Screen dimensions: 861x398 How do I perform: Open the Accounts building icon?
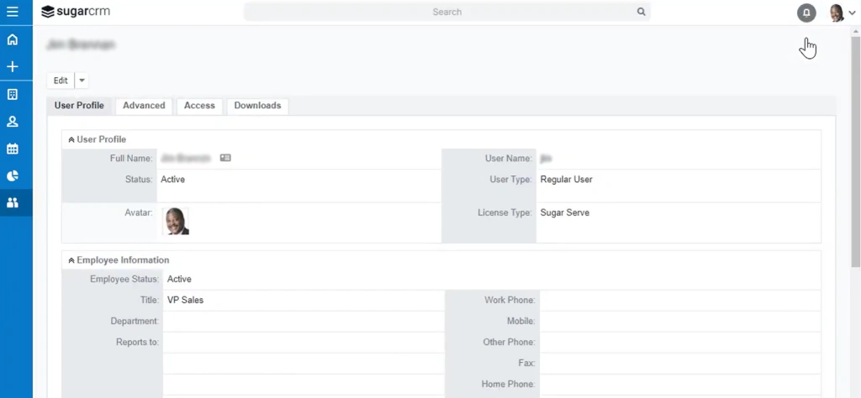[x=12, y=94]
